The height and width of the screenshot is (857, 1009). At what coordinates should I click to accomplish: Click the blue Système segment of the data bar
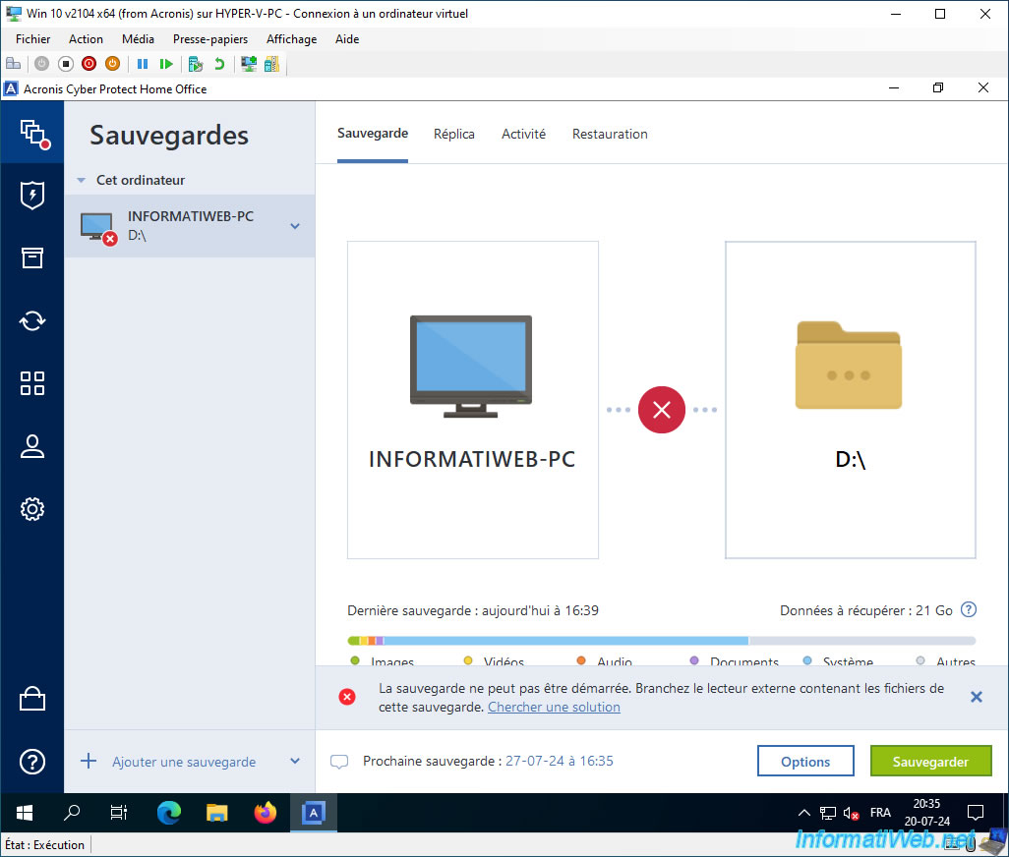coord(566,641)
